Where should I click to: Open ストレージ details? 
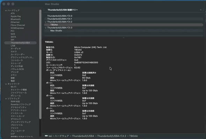(x=16, y=63)
